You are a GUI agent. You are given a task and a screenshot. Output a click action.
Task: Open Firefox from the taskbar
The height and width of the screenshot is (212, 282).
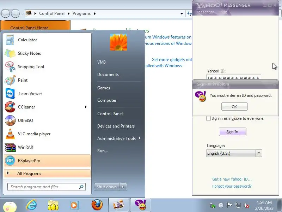[97, 205]
